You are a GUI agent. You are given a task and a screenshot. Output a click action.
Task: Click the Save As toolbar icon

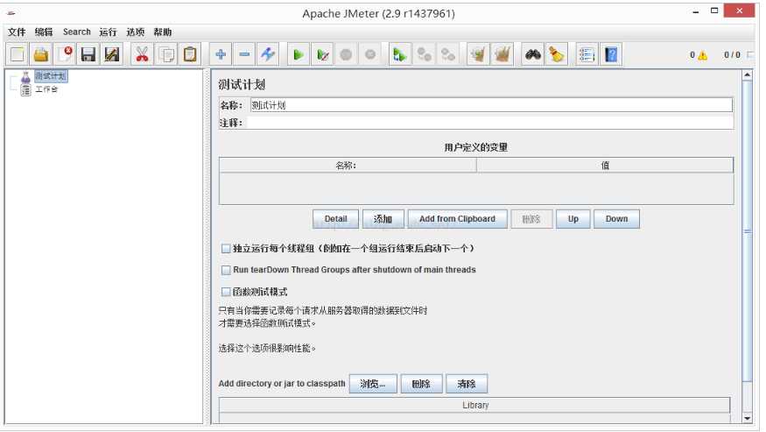coord(112,54)
